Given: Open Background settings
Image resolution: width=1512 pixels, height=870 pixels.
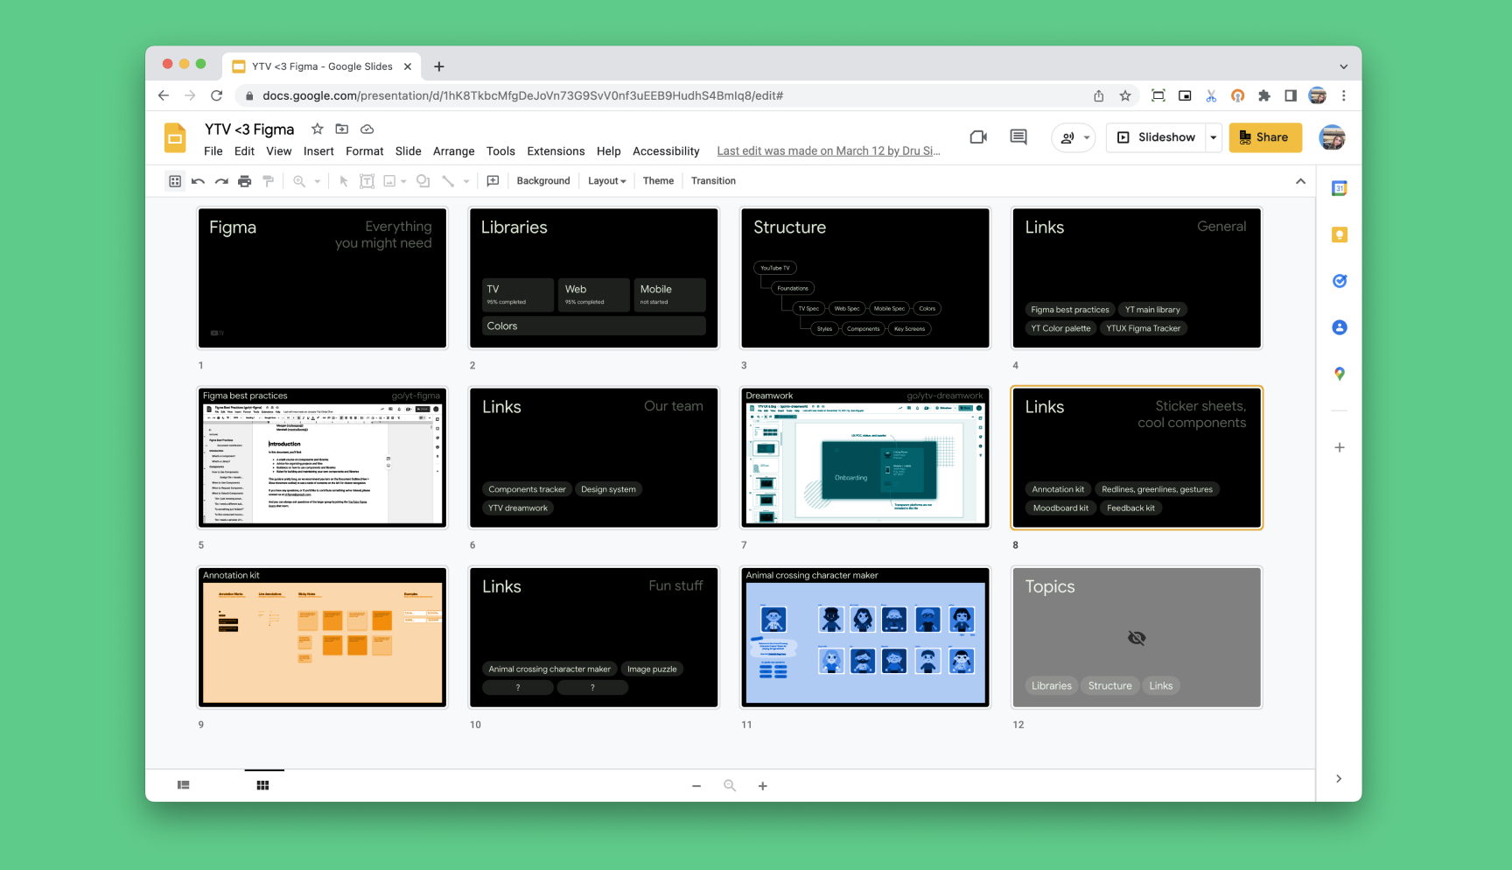Looking at the screenshot, I should tap(543, 181).
